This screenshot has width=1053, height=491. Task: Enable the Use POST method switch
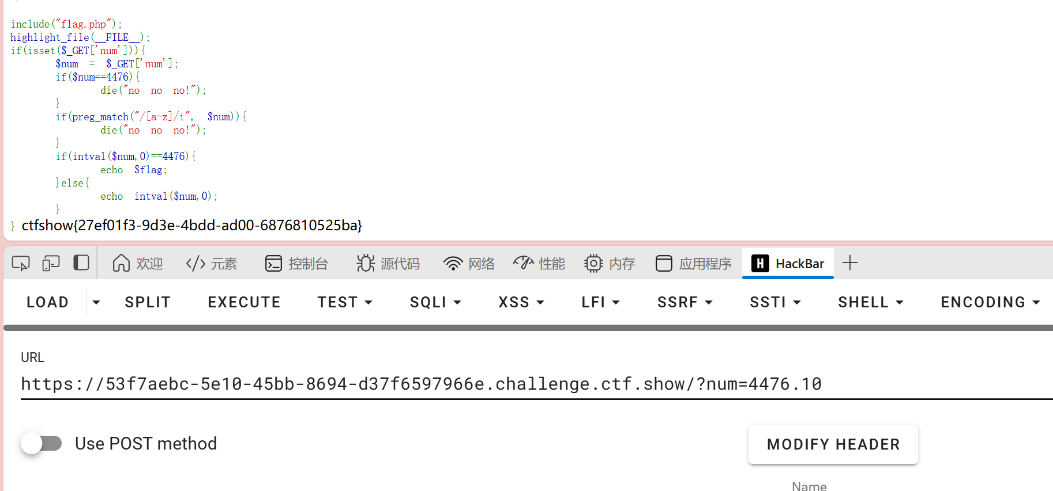tap(42, 443)
